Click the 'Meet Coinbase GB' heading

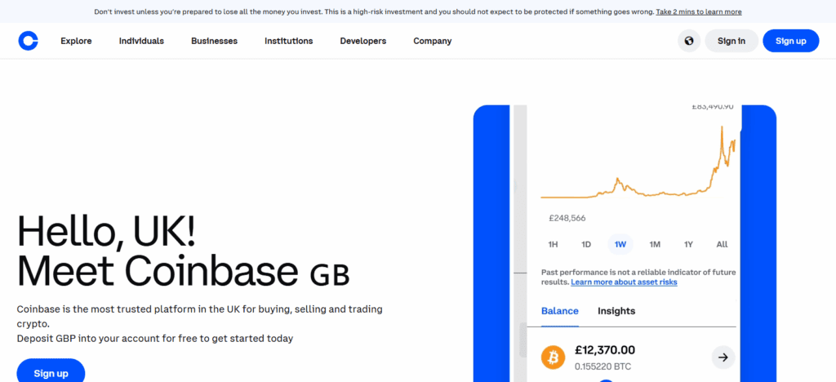coord(183,272)
